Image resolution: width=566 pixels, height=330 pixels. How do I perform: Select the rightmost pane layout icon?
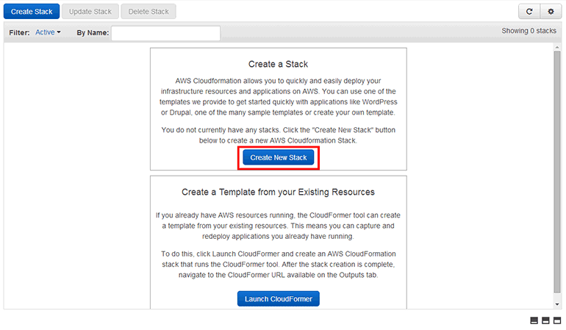click(x=557, y=321)
